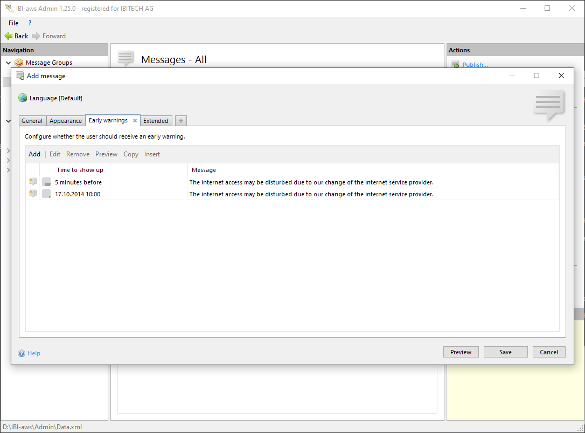Open the Publish... link
This screenshot has width=585, height=433.
point(475,65)
